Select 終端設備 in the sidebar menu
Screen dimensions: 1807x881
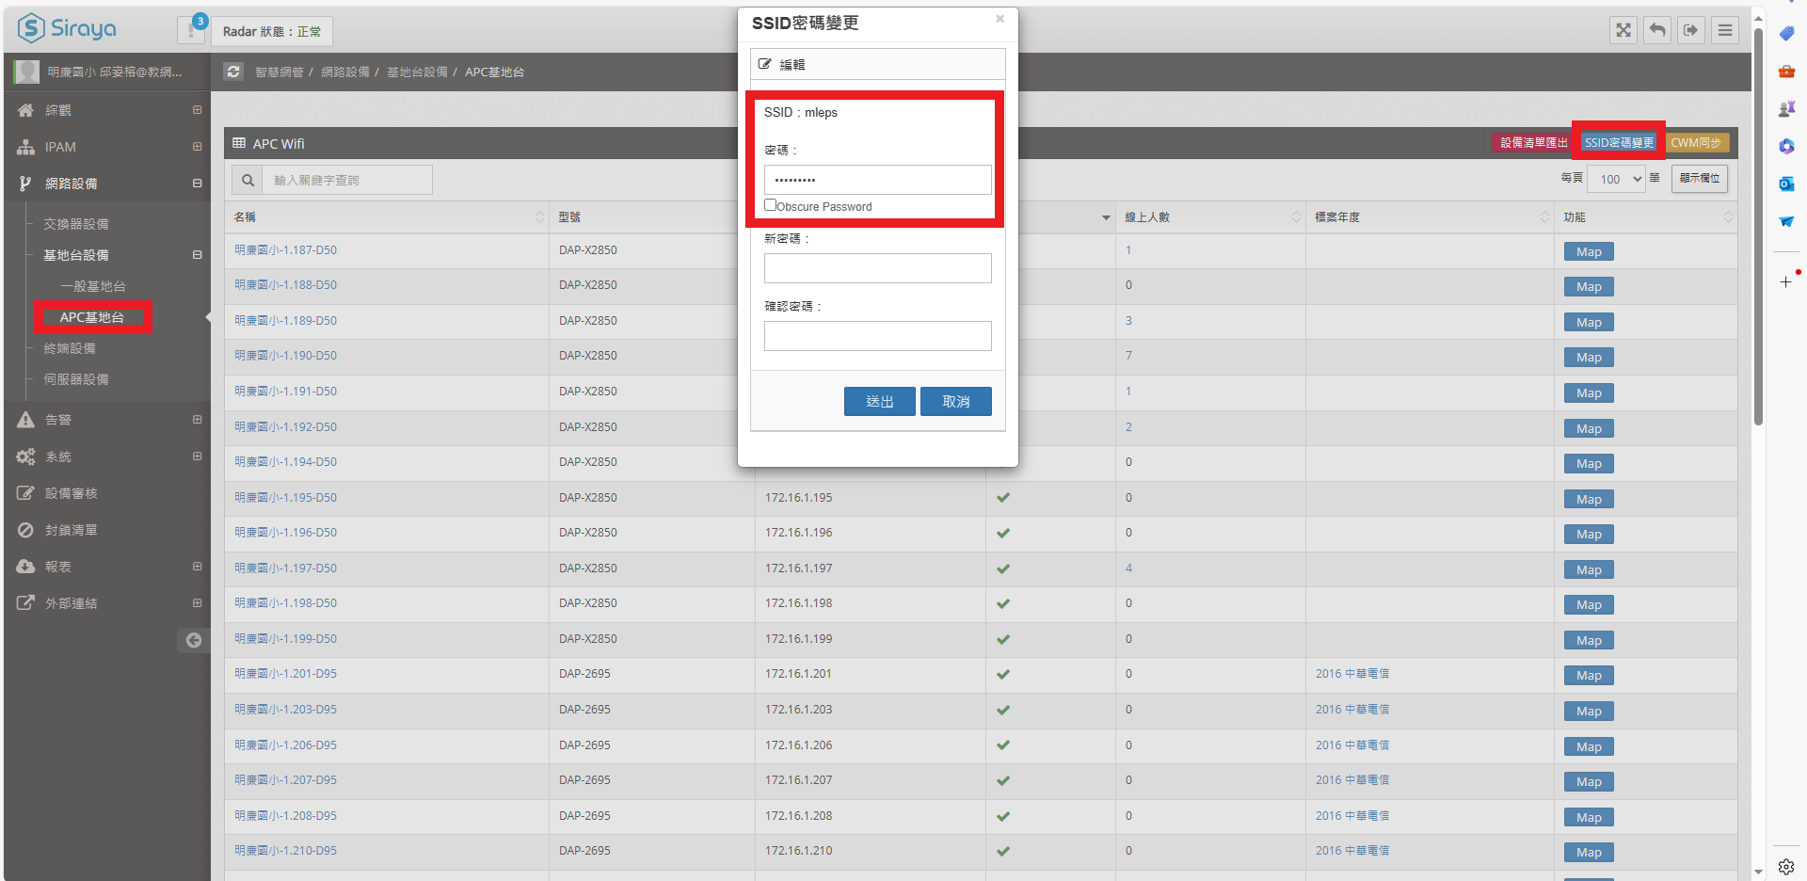click(70, 348)
